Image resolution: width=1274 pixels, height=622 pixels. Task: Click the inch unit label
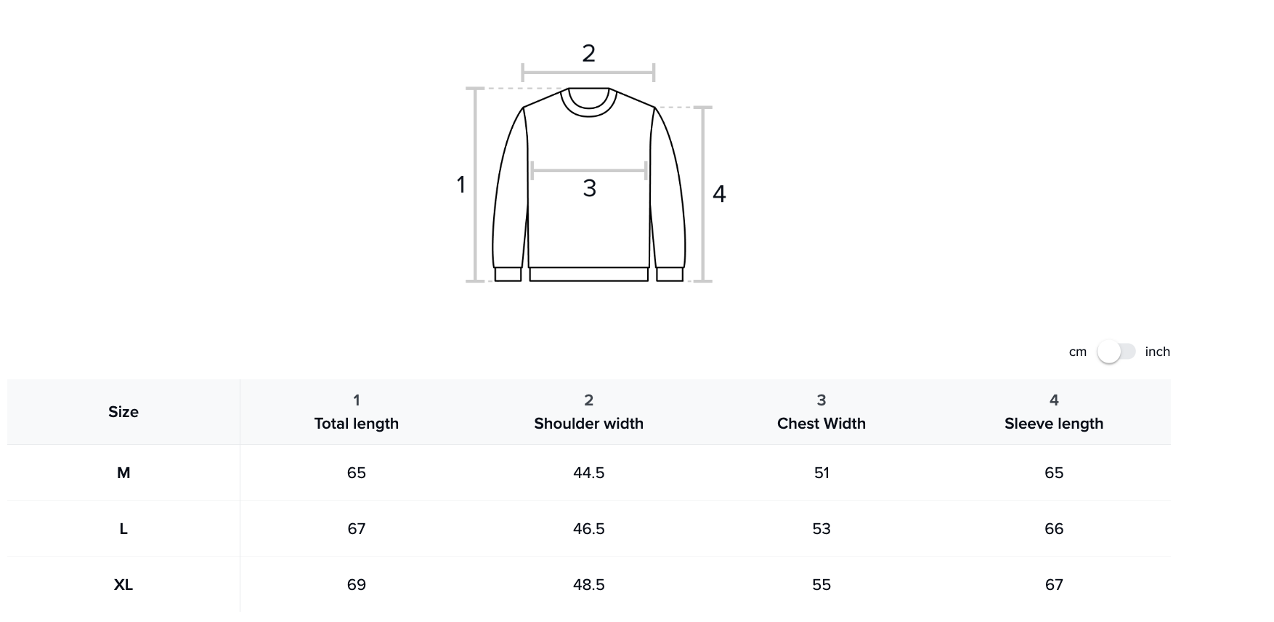pos(1157,352)
